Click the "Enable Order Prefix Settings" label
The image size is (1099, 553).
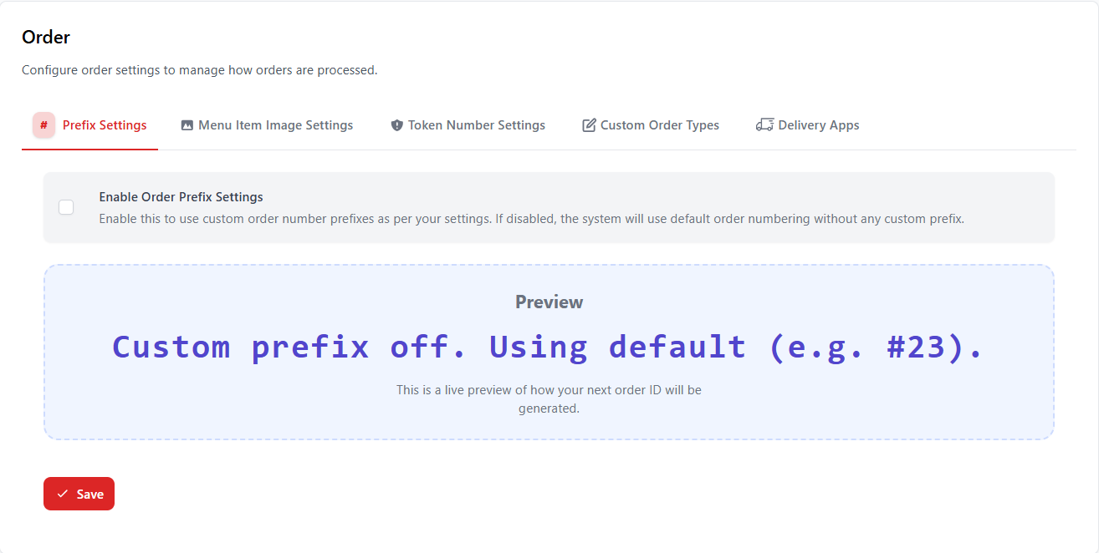(x=181, y=197)
